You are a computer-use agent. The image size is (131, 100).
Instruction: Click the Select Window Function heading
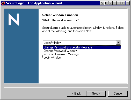[60, 15]
